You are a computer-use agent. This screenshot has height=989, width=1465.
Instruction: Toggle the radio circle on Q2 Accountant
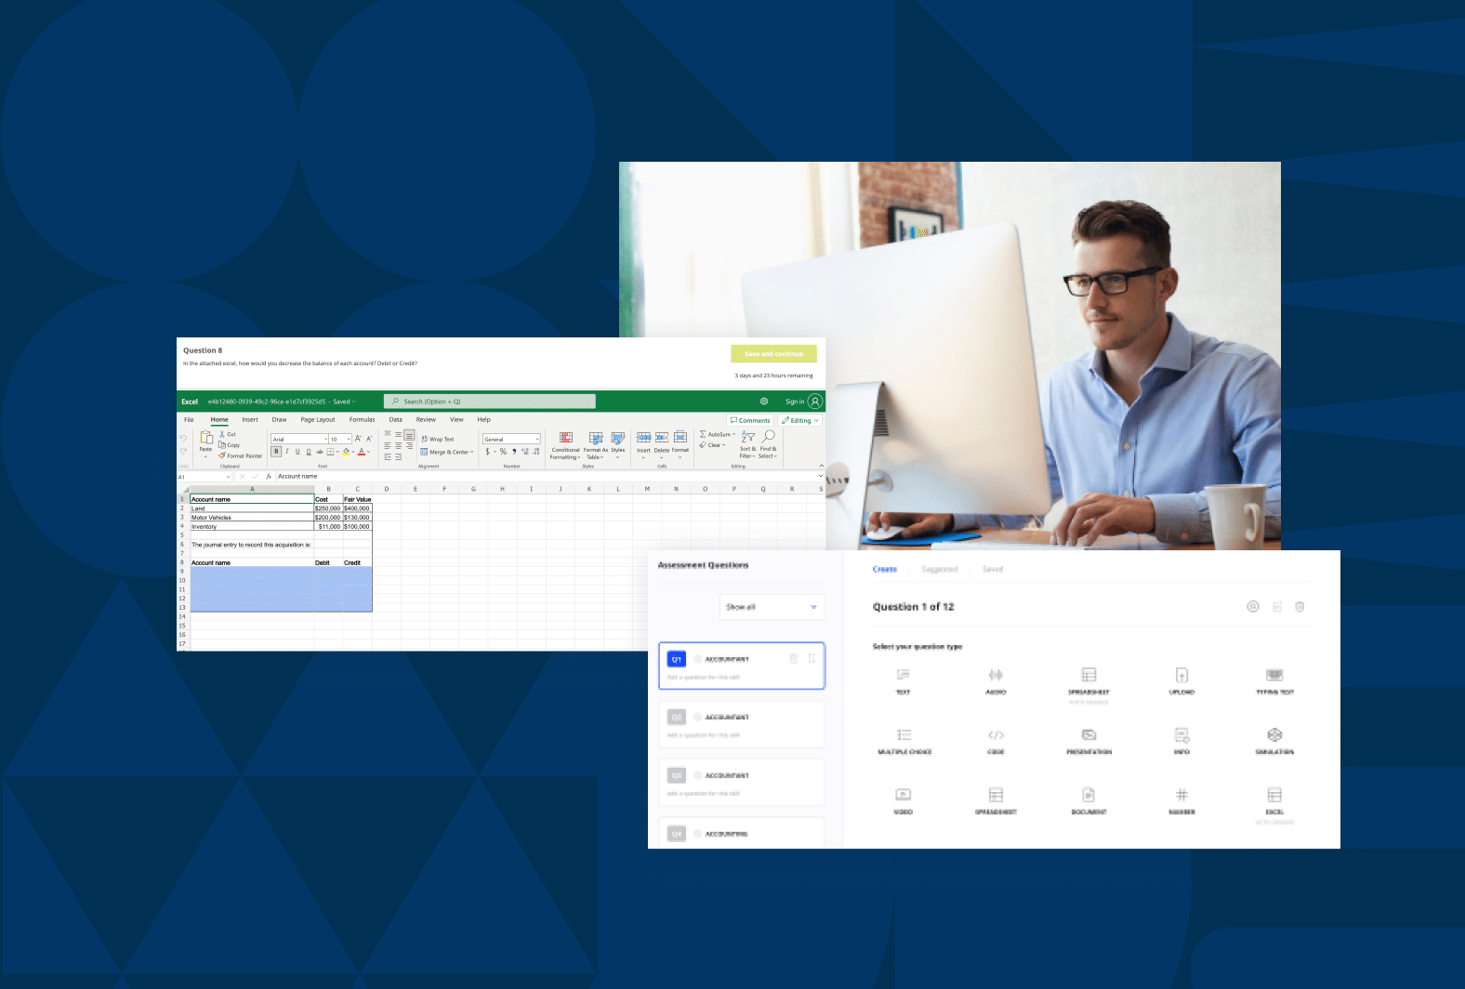(698, 717)
